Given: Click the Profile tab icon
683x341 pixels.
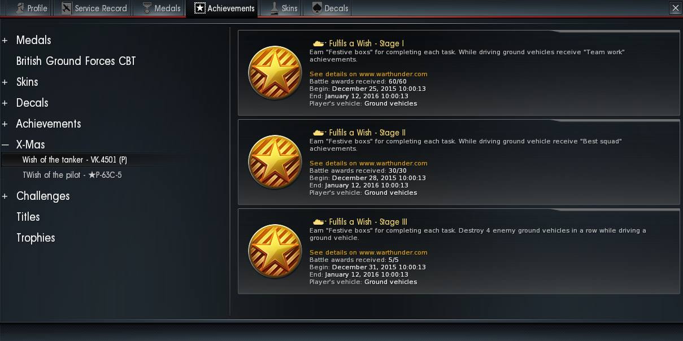Looking at the screenshot, I should pos(20,8).
